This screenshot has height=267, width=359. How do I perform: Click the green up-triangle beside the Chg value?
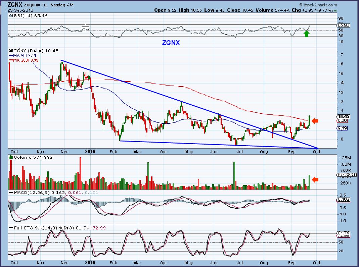tap(335, 10)
